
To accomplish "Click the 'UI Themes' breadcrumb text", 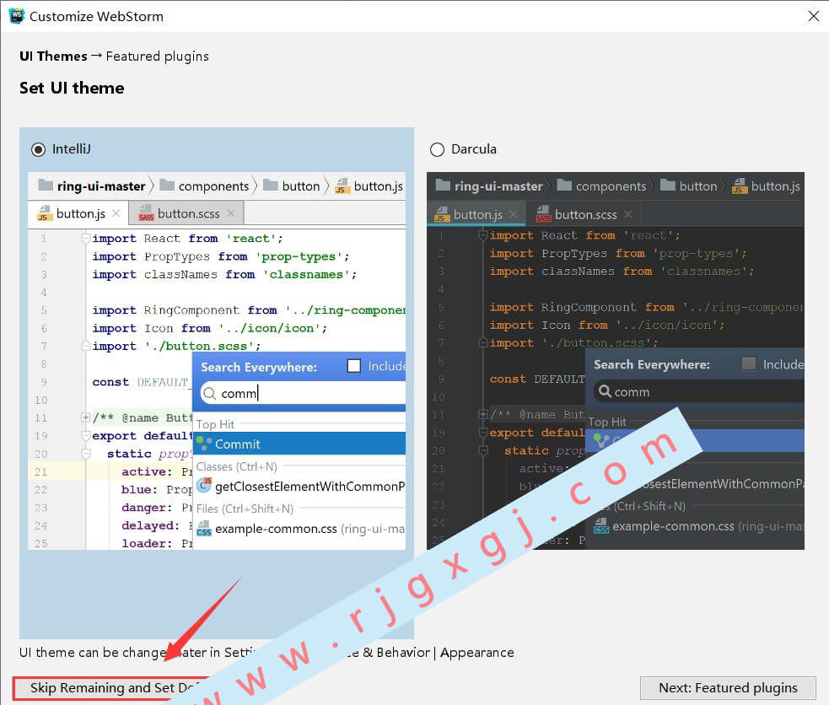I will pyautogui.click(x=53, y=56).
